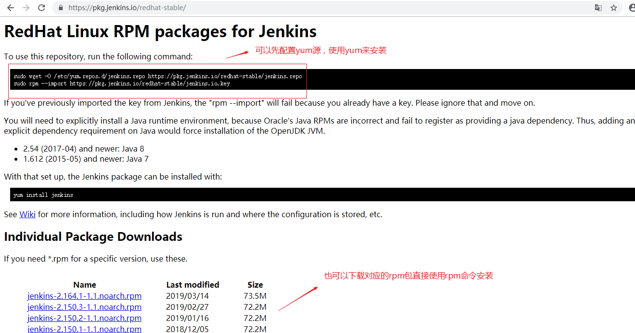Download jenkins-2.150.1-1.1.noarch.rpm

point(84,329)
